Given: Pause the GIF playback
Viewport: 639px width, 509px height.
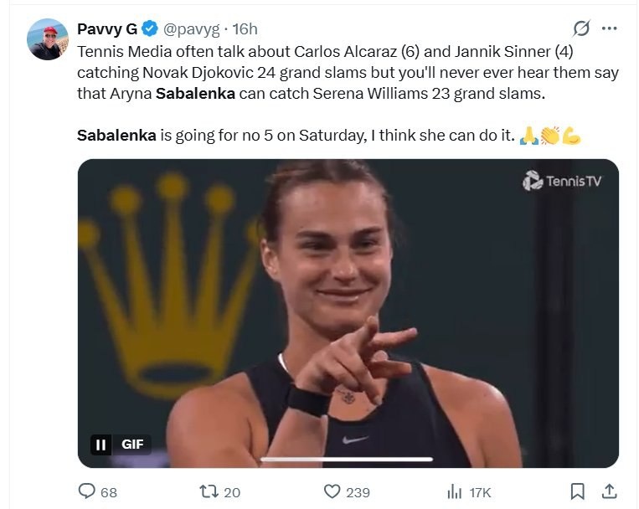Looking at the screenshot, I should (x=101, y=445).
